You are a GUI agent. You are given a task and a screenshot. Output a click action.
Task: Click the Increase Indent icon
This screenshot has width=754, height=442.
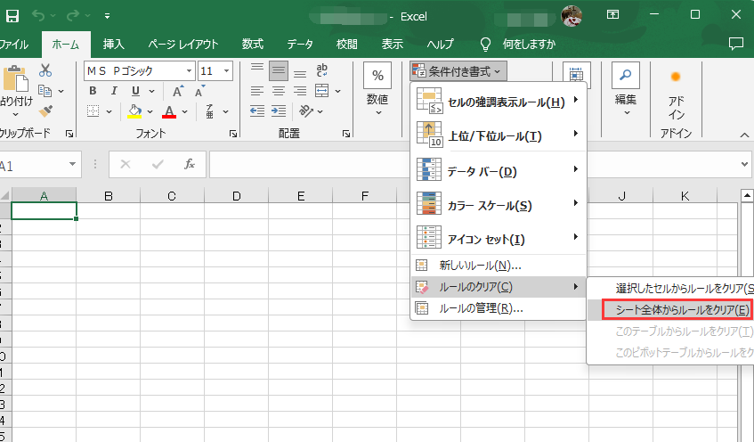pyautogui.click(x=280, y=111)
